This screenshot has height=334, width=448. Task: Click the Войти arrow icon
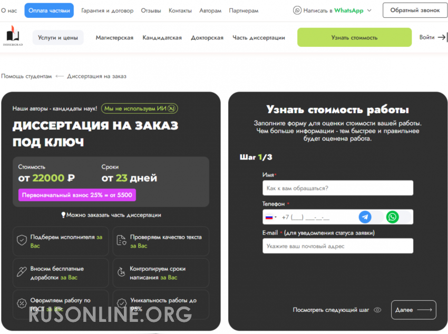(x=442, y=37)
